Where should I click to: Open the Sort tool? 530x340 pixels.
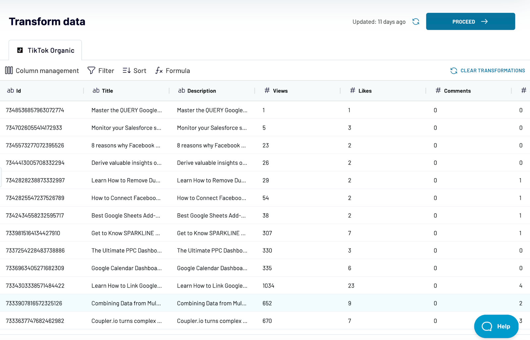134,71
